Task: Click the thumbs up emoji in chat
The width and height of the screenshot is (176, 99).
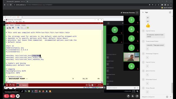Action: coord(148,26)
